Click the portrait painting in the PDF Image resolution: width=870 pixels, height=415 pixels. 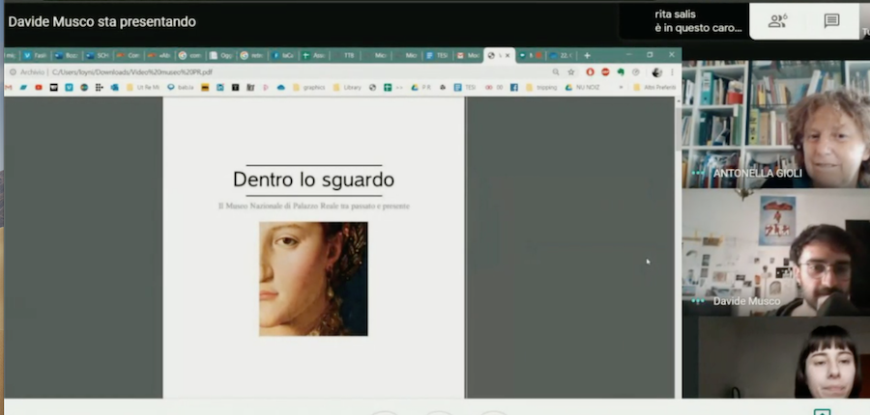[x=313, y=279]
